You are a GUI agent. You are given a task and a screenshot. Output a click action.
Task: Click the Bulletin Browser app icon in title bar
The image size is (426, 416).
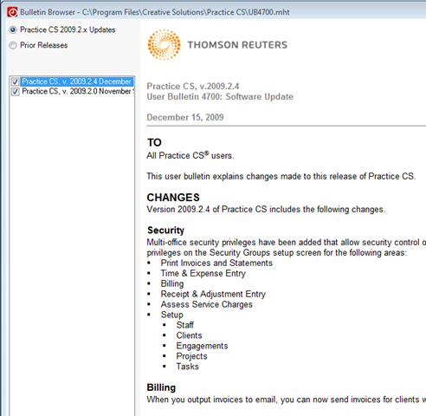click(x=12, y=12)
